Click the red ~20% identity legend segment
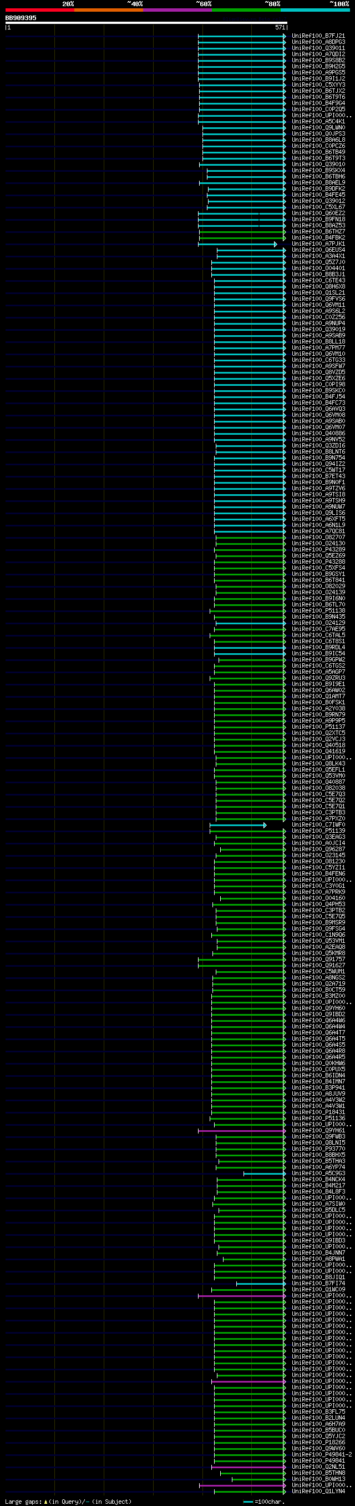The width and height of the screenshot is (355, 1506). tap(39, 10)
